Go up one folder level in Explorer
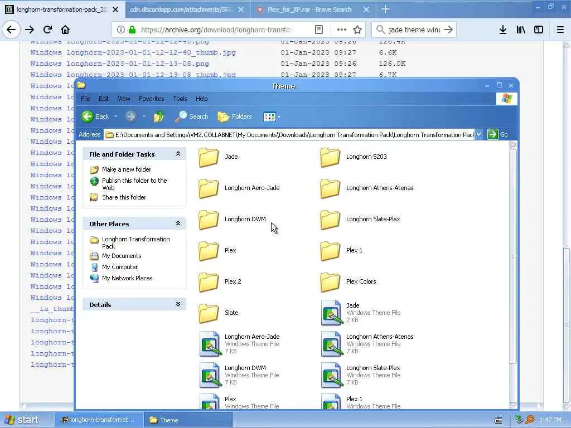The height and width of the screenshot is (428, 571). (x=159, y=116)
